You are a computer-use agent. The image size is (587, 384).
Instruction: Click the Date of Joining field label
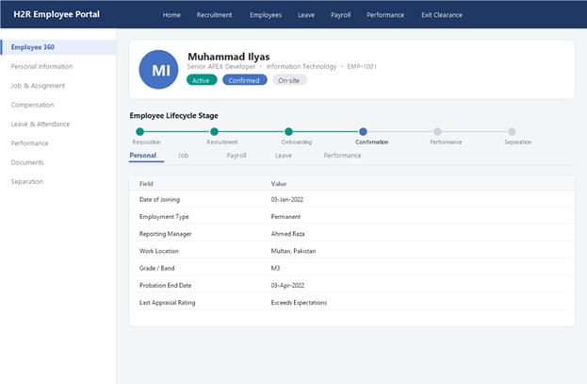pyautogui.click(x=159, y=199)
